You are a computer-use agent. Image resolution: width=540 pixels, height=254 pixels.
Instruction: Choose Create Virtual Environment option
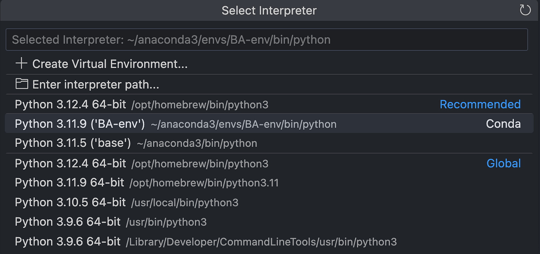pos(110,64)
